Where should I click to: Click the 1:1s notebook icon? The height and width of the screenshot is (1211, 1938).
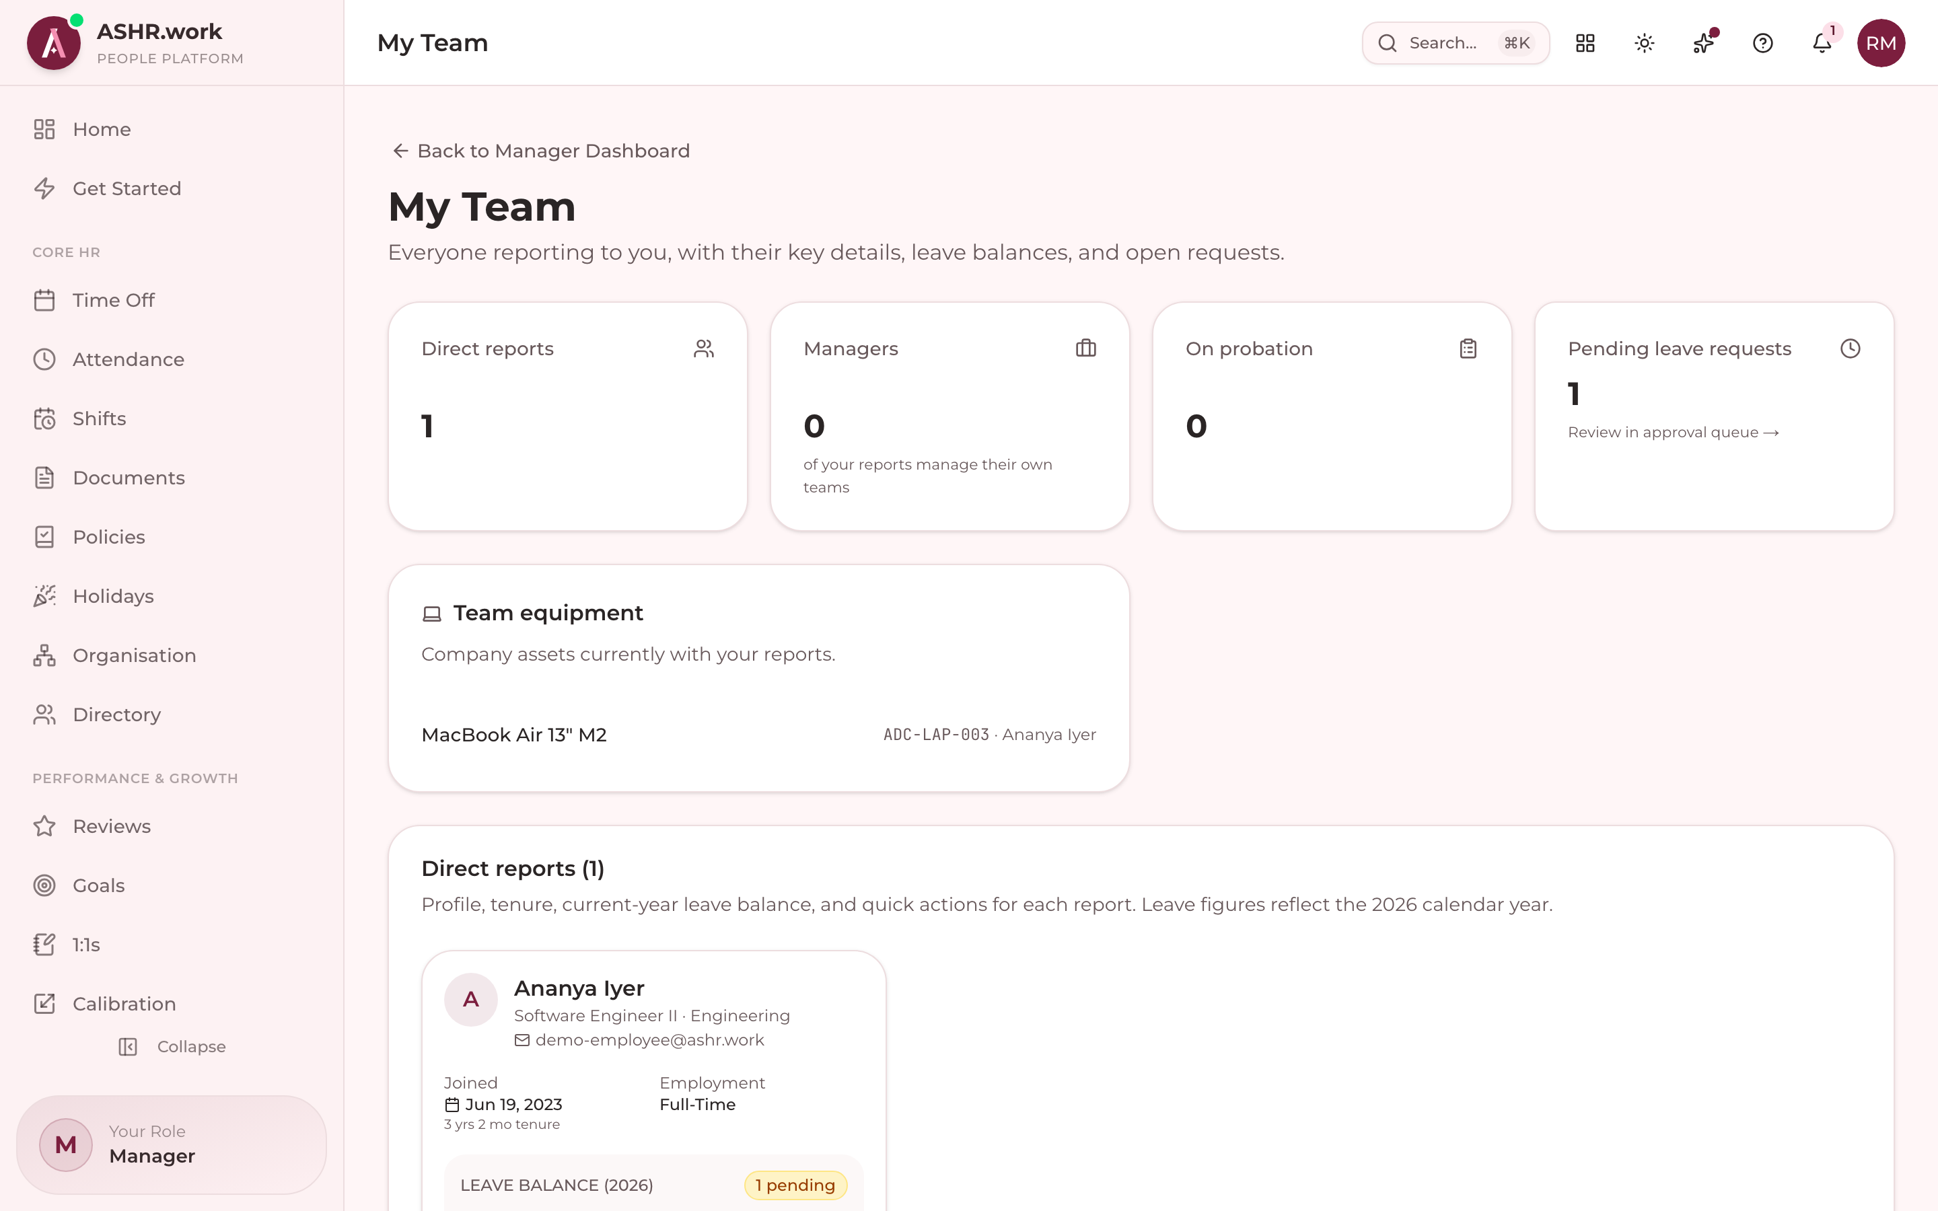tap(45, 945)
